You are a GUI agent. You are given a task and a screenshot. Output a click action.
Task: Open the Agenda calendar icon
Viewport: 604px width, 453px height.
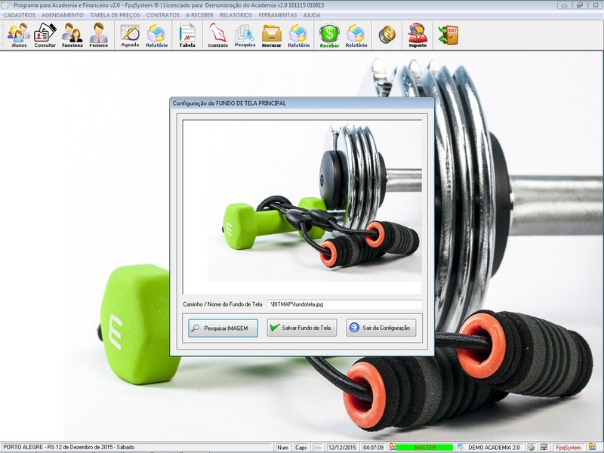tap(130, 35)
